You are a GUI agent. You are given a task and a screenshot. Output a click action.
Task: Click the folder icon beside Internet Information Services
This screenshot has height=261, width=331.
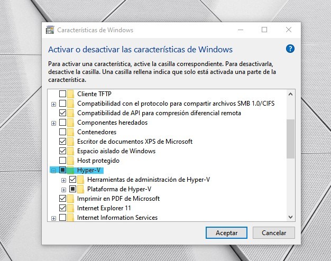pyautogui.click(x=71, y=218)
